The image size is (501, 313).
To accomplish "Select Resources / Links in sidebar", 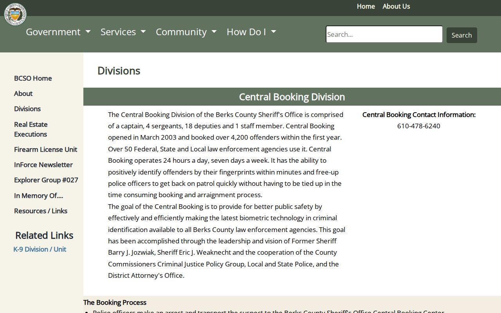I will pyautogui.click(x=41, y=211).
